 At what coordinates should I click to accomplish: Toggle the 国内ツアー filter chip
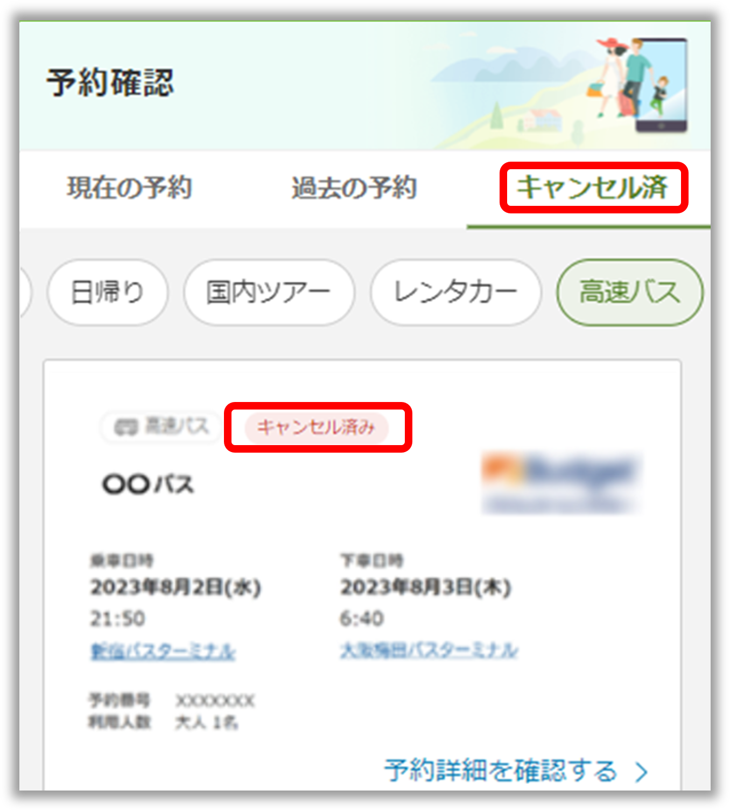click(269, 293)
